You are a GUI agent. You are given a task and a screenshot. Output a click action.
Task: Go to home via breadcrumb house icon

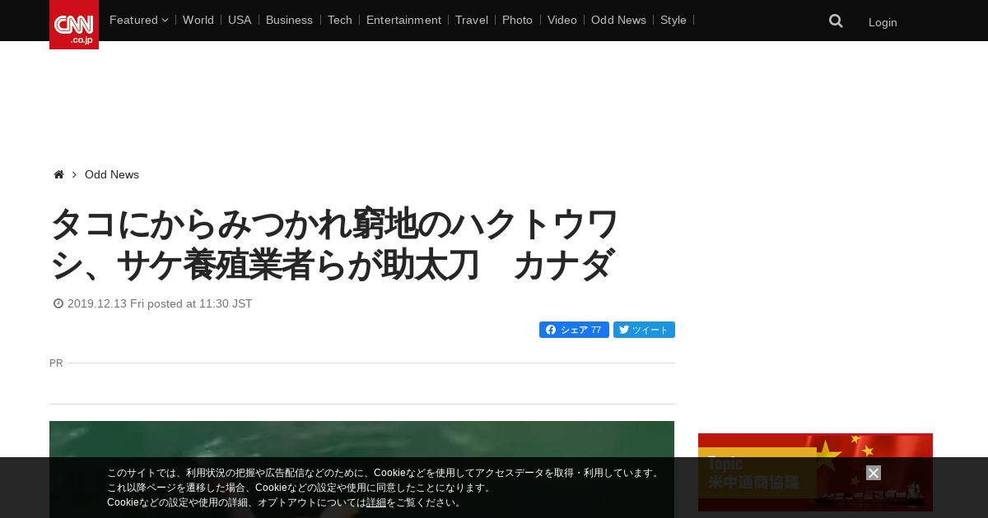click(58, 174)
